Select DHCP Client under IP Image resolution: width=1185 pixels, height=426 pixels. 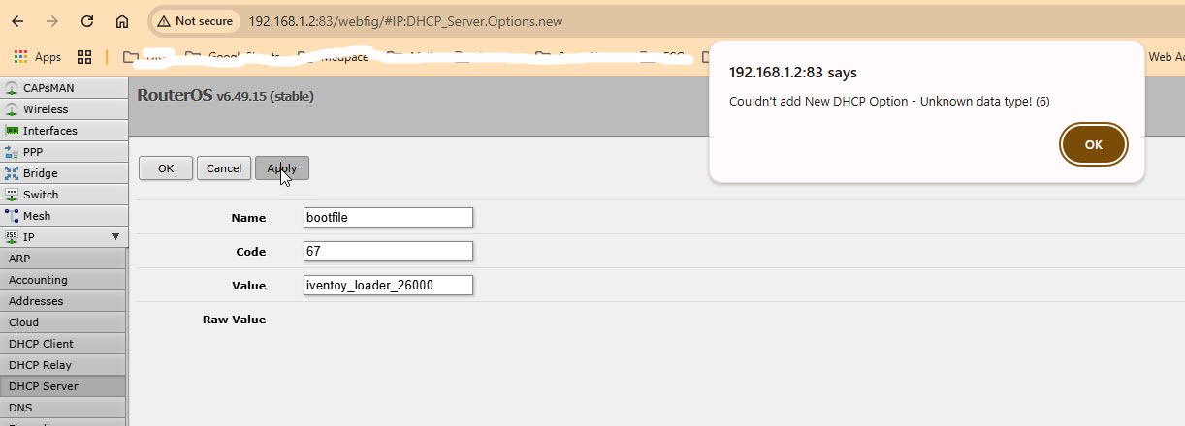coord(63,344)
